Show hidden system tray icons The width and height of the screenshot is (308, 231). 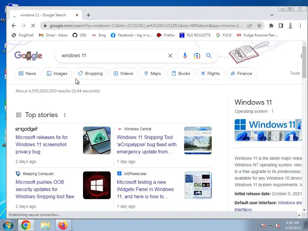[x=256, y=225]
